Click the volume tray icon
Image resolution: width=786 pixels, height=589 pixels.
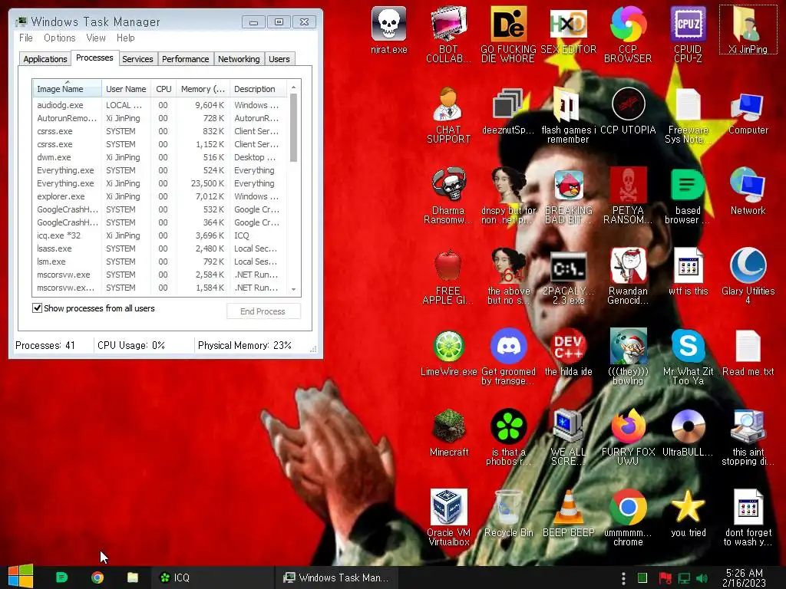(x=702, y=578)
